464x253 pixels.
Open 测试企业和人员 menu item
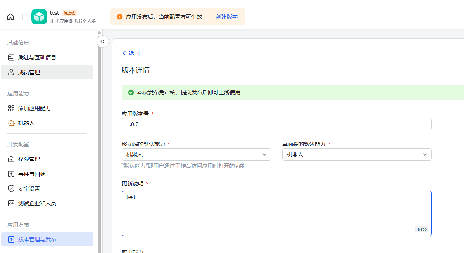37,203
